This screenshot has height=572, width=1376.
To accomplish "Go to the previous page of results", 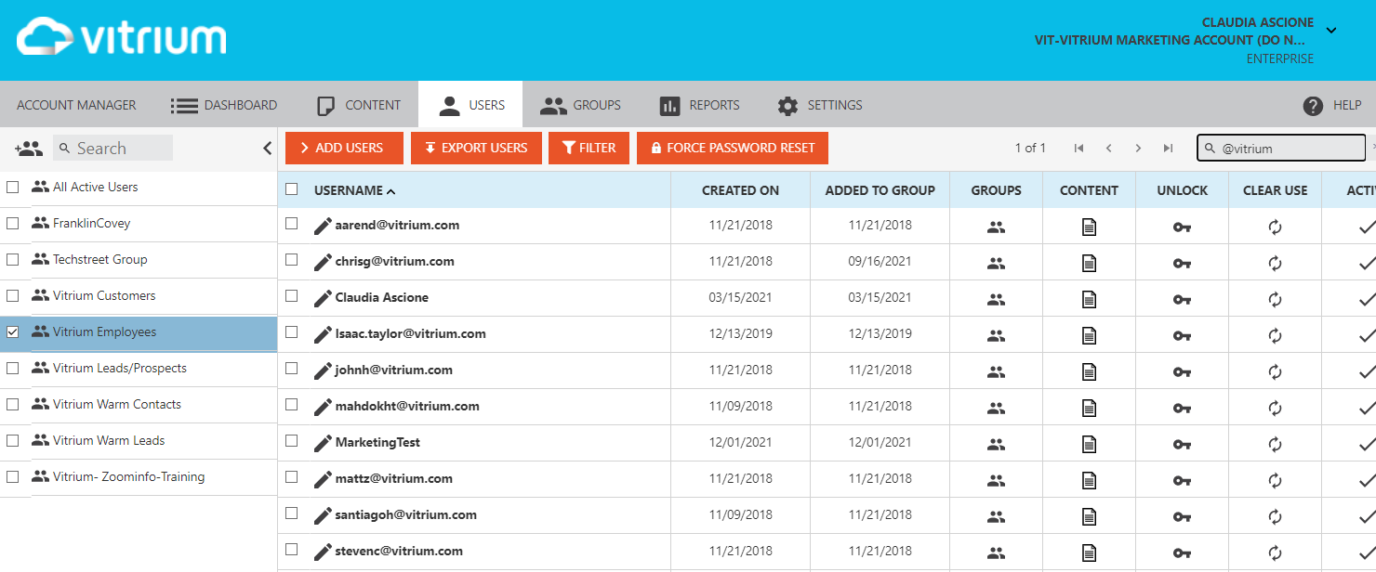I will coord(1108,149).
